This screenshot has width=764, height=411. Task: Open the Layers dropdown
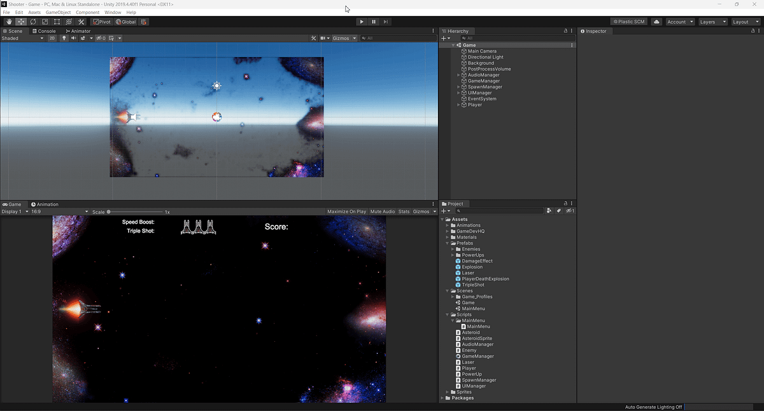(712, 21)
